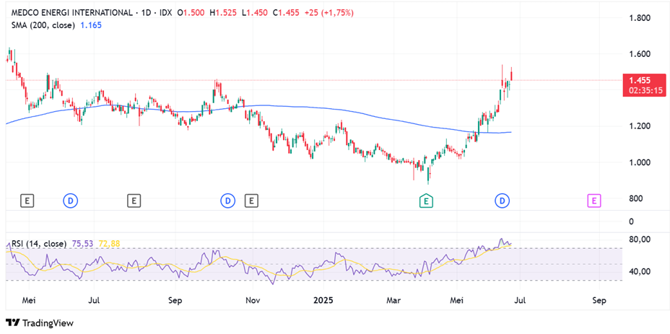The height and width of the screenshot is (334, 670).
Task: Select the SMA (200, close) indicator legend
Action: tap(43, 25)
